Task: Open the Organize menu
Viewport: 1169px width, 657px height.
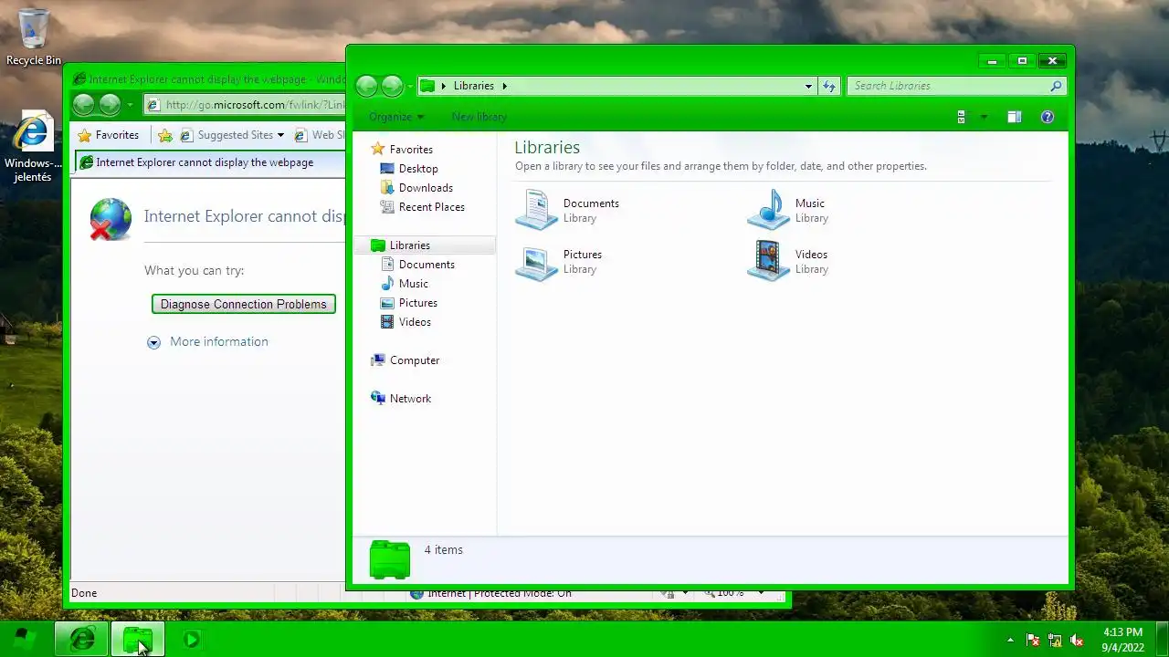Action: pyautogui.click(x=396, y=117)
